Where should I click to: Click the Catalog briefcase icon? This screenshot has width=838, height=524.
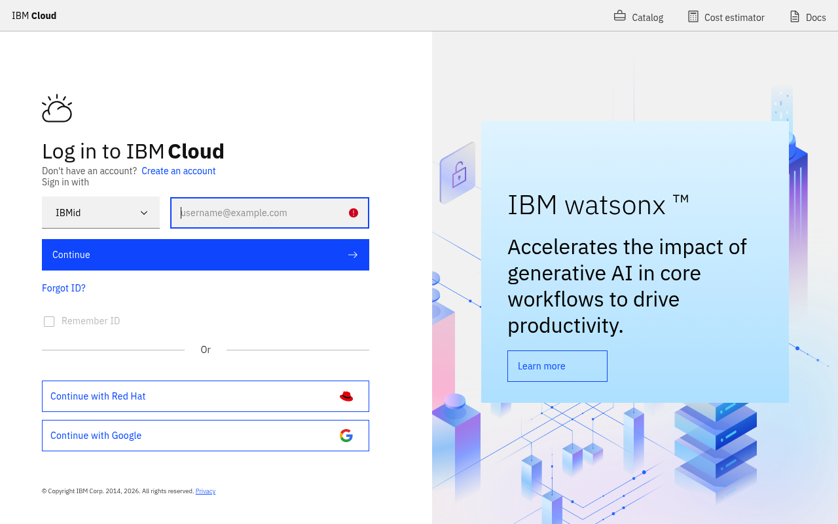(619, 16)
